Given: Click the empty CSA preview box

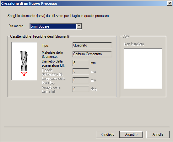Looking at the screenshot, I should point(143,69).
